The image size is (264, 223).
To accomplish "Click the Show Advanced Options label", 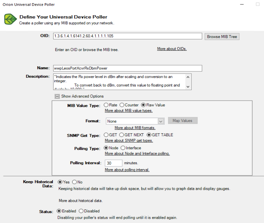I will click(x=82, y=96).
